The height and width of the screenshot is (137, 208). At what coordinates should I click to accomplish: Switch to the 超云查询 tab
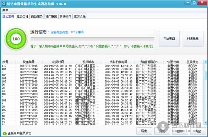click(x=8, y=16)
